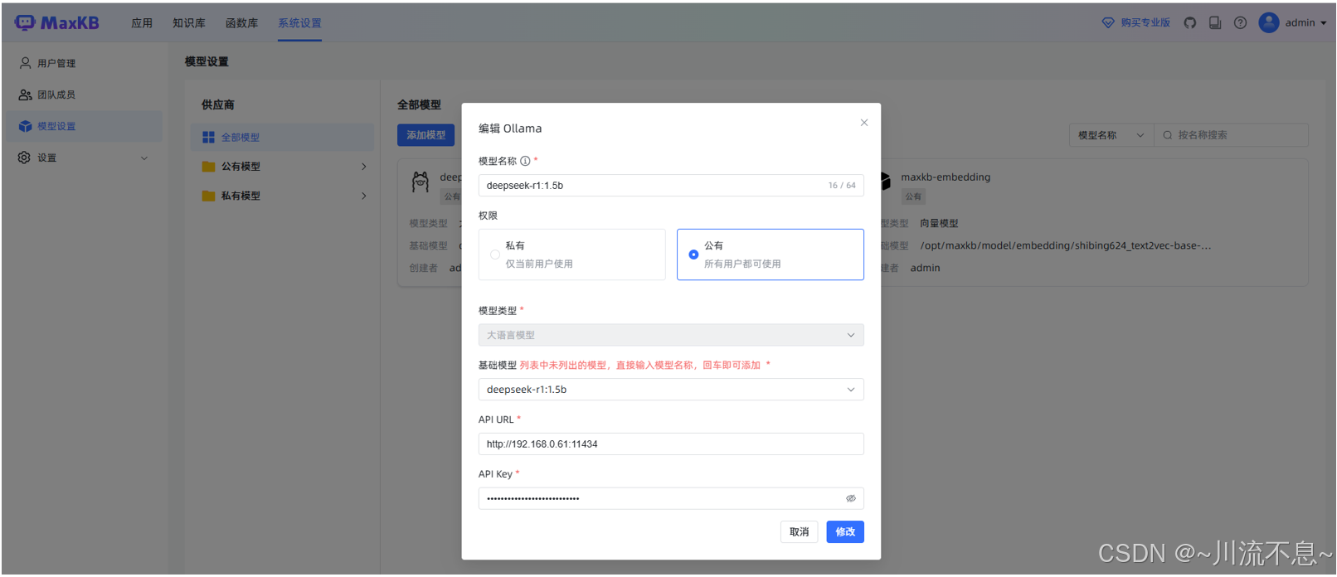
Task: Click the Ollama llama model icon
Action: (421, 182)
